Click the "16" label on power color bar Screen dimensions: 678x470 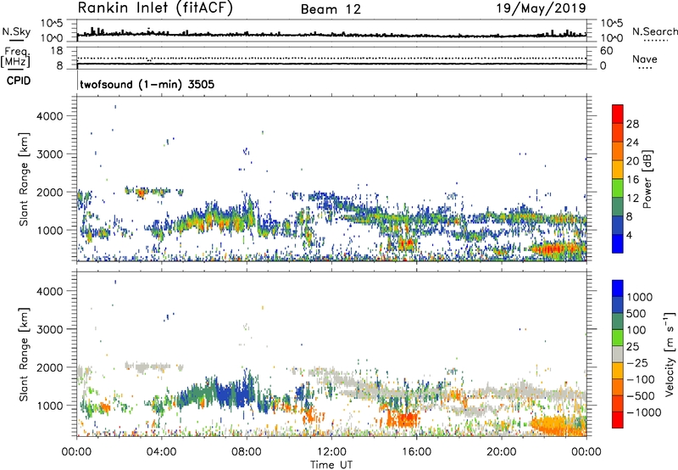click(x=632, y=180)
